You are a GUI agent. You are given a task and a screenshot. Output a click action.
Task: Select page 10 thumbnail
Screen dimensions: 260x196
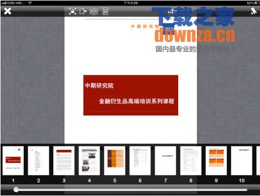(242, 161)
